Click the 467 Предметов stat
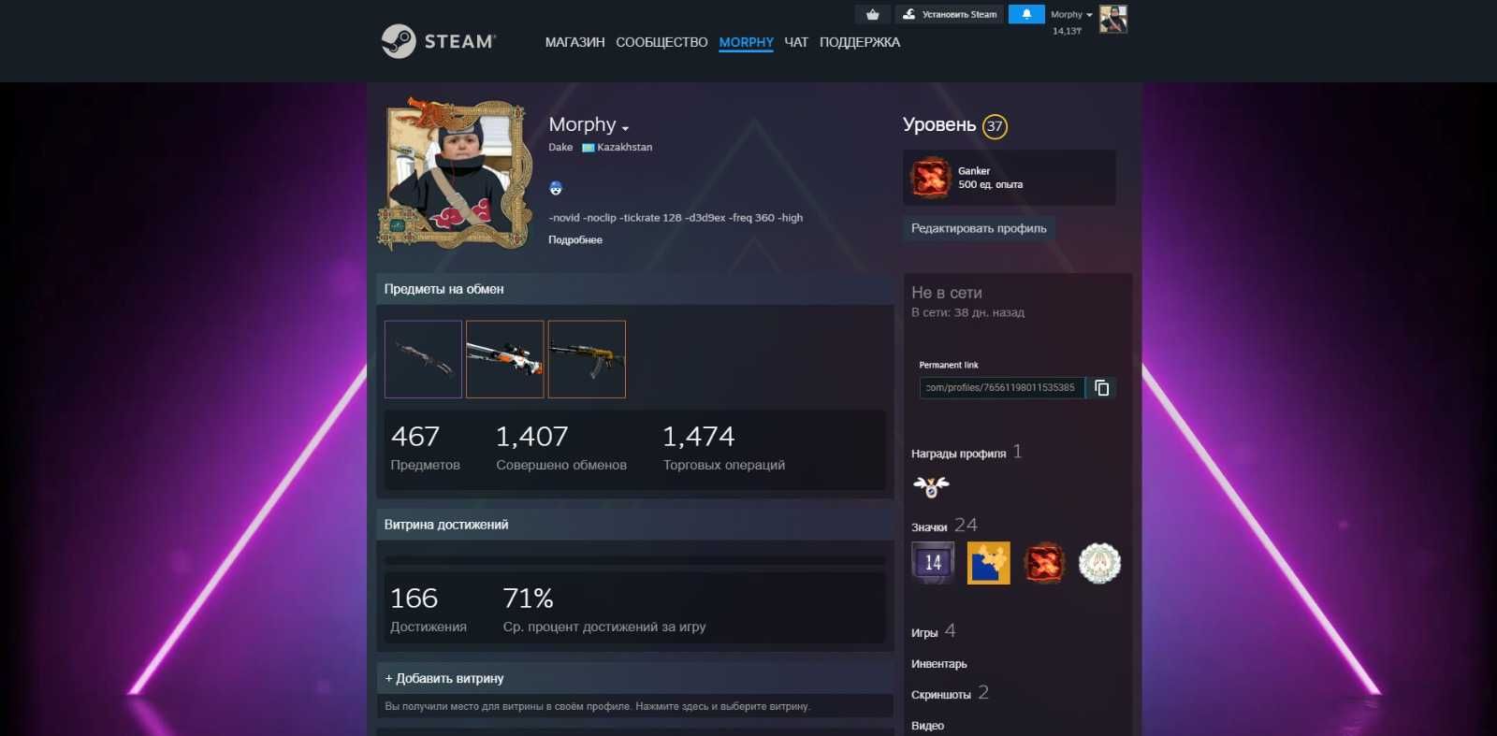The image size is (1497, 736). point(425,447)
